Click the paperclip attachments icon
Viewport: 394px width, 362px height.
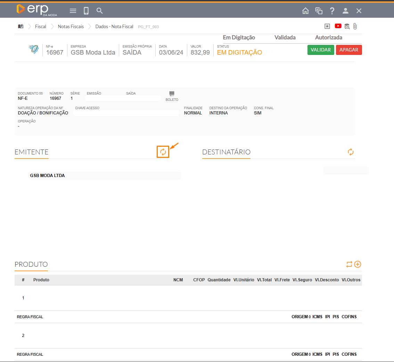pyautogui.click(x=355, y=26)
